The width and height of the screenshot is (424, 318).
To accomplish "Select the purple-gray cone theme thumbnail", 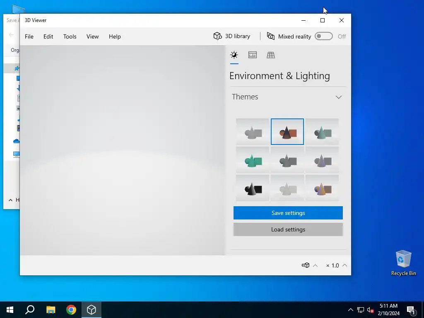I will tap(322, 160).
